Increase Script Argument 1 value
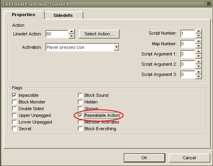The image size is (213, 166). [x=198, y=52]
